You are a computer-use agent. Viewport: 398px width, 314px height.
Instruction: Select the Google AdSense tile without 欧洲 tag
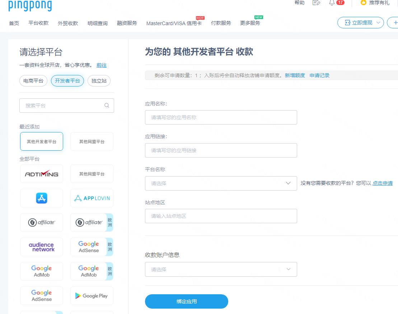click(42, 296)
